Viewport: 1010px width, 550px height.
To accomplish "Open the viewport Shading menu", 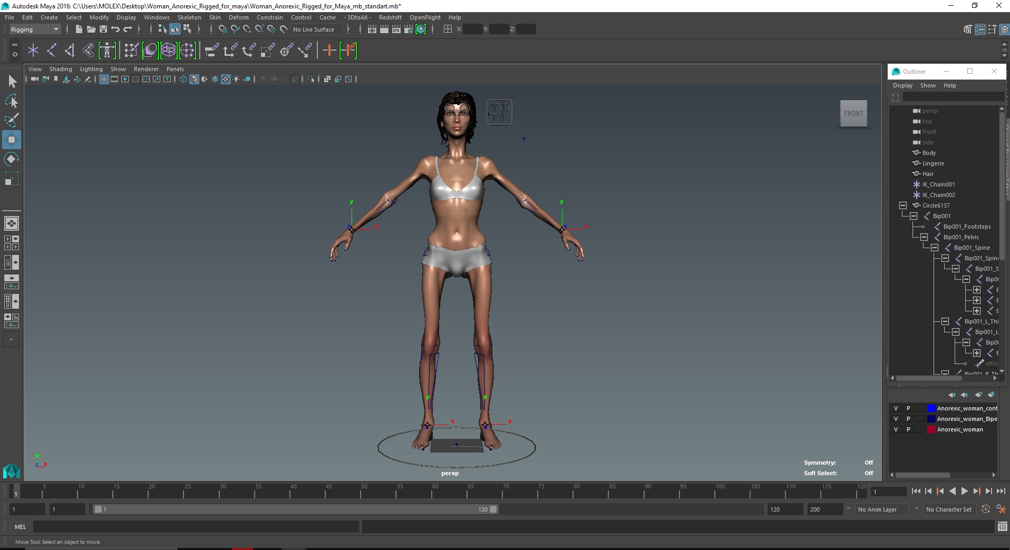I will tap(61, 69).
